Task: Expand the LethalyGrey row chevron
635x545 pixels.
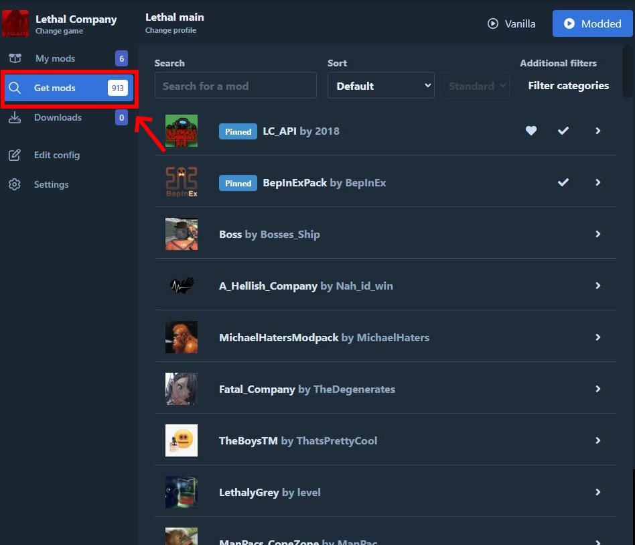Action: click(x=597, y=492)
